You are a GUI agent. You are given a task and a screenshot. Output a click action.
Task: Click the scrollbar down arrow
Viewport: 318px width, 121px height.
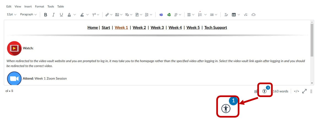(x=312, y=83)
